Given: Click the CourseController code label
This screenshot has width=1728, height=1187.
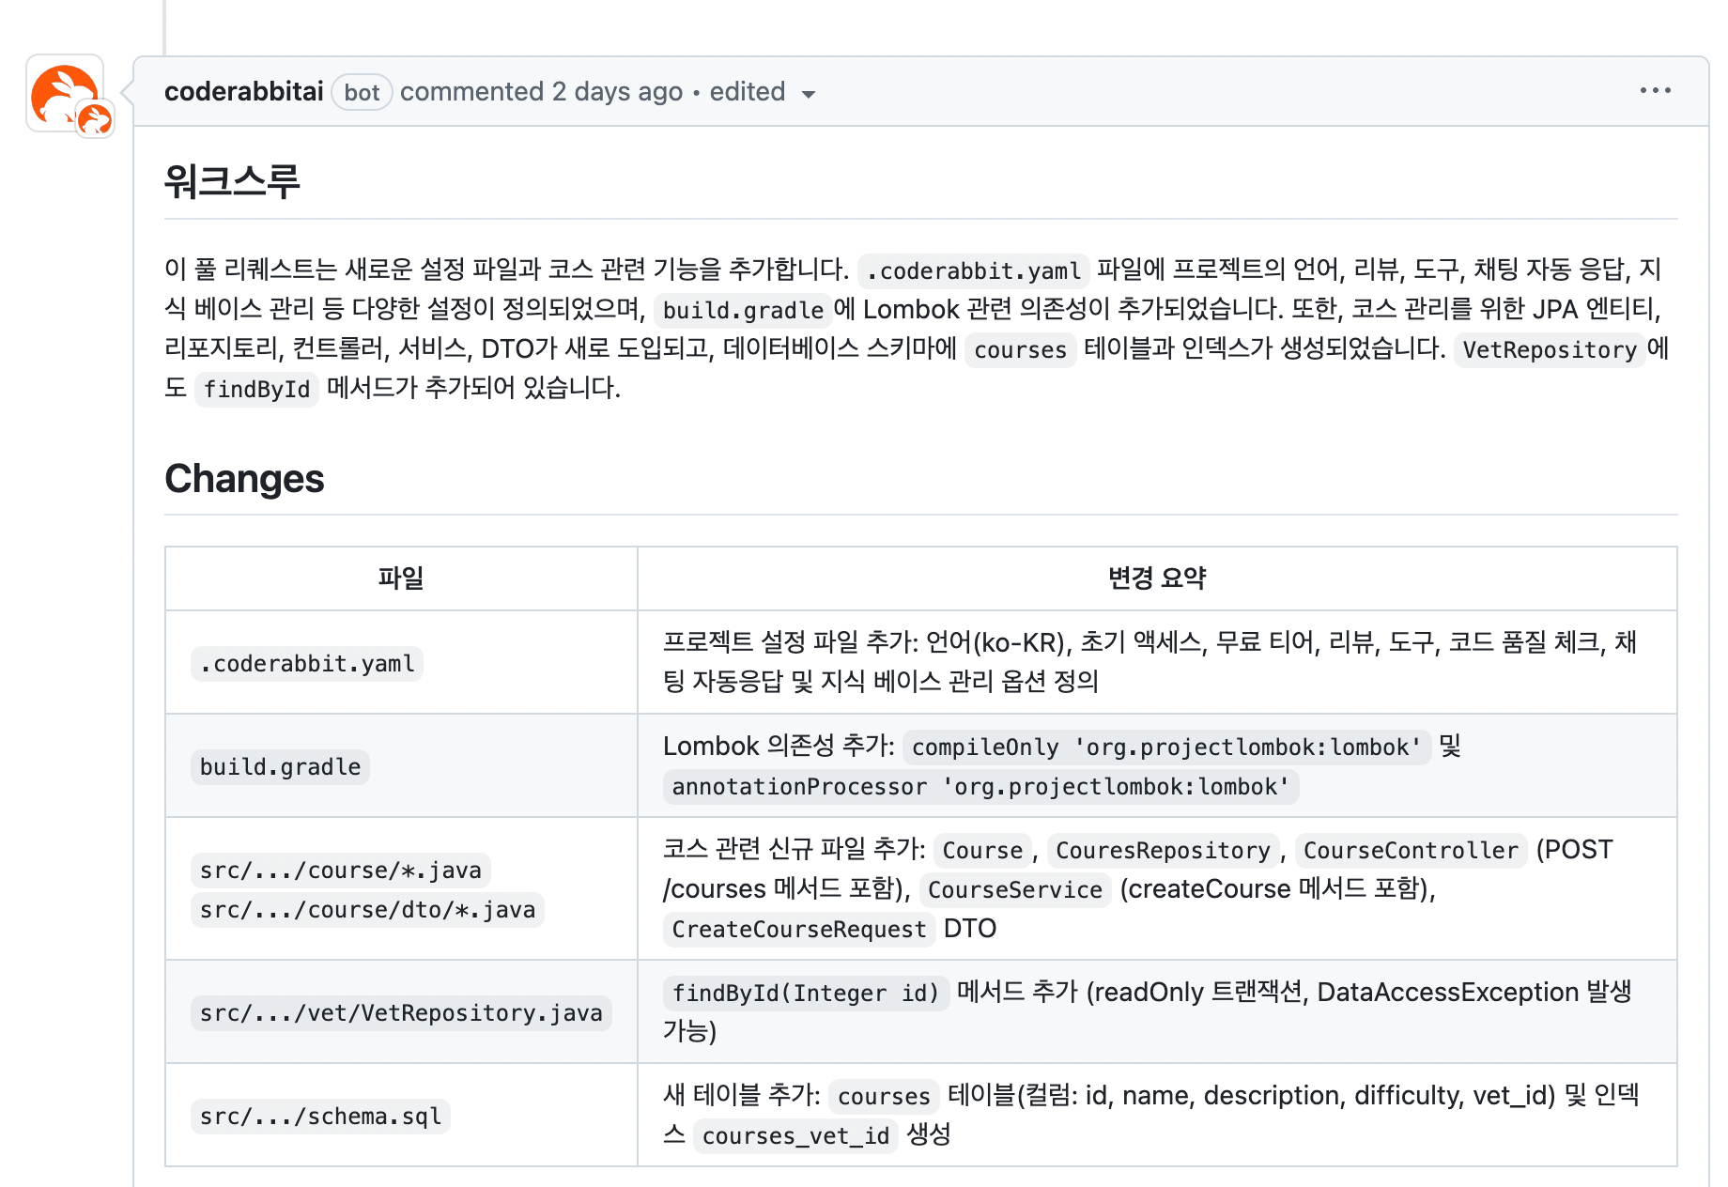Looking at the screenshot, I should pyautogui.click(x=1410, y=851).
